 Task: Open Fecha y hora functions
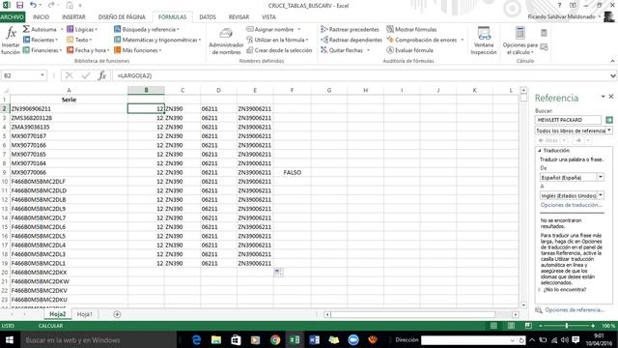point(88,50)
